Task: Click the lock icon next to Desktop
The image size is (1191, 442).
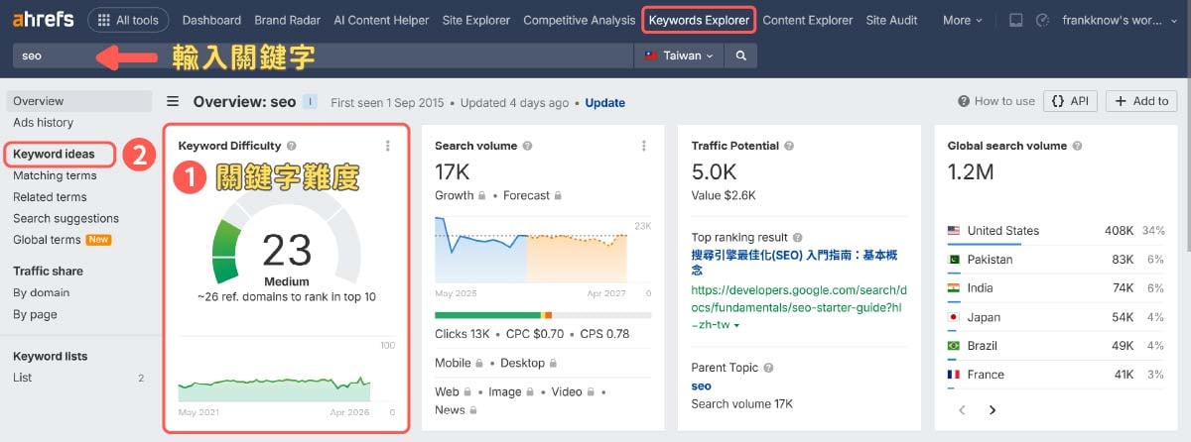Action: click(553, 364)
